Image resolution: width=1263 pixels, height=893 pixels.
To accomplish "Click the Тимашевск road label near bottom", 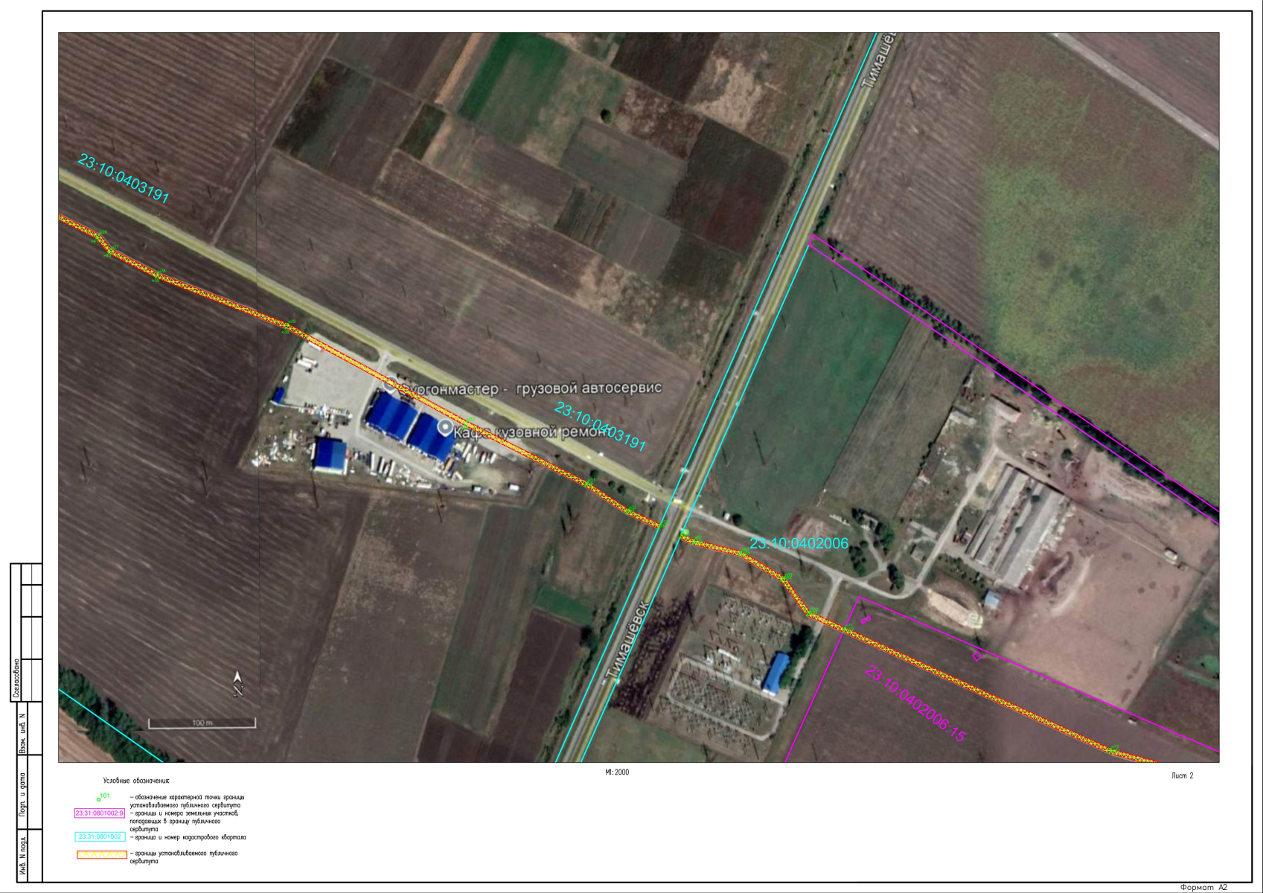I will [629, 639].
